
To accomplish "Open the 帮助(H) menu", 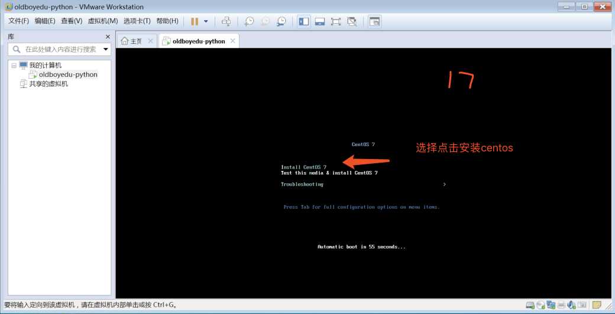I will point(167,21).
